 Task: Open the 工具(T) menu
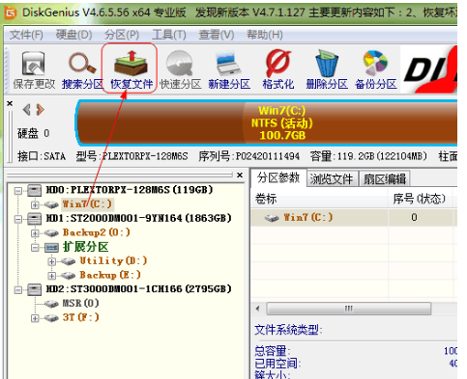pos(169,35)
